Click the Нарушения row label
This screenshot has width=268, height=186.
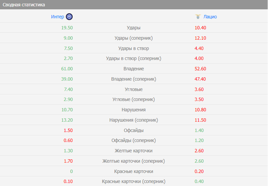134,109
